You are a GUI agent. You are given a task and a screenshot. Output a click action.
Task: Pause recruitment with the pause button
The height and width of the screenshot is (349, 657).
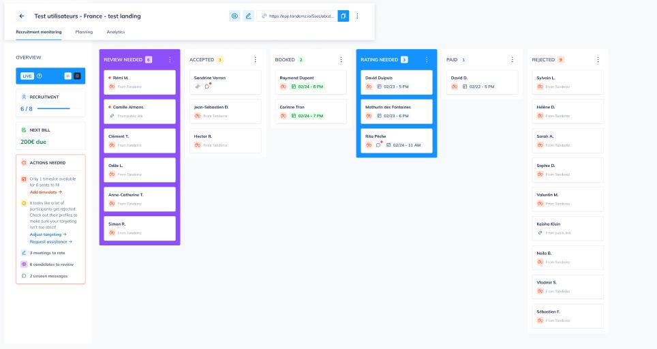pyautogui.click(x=68, y=76)
